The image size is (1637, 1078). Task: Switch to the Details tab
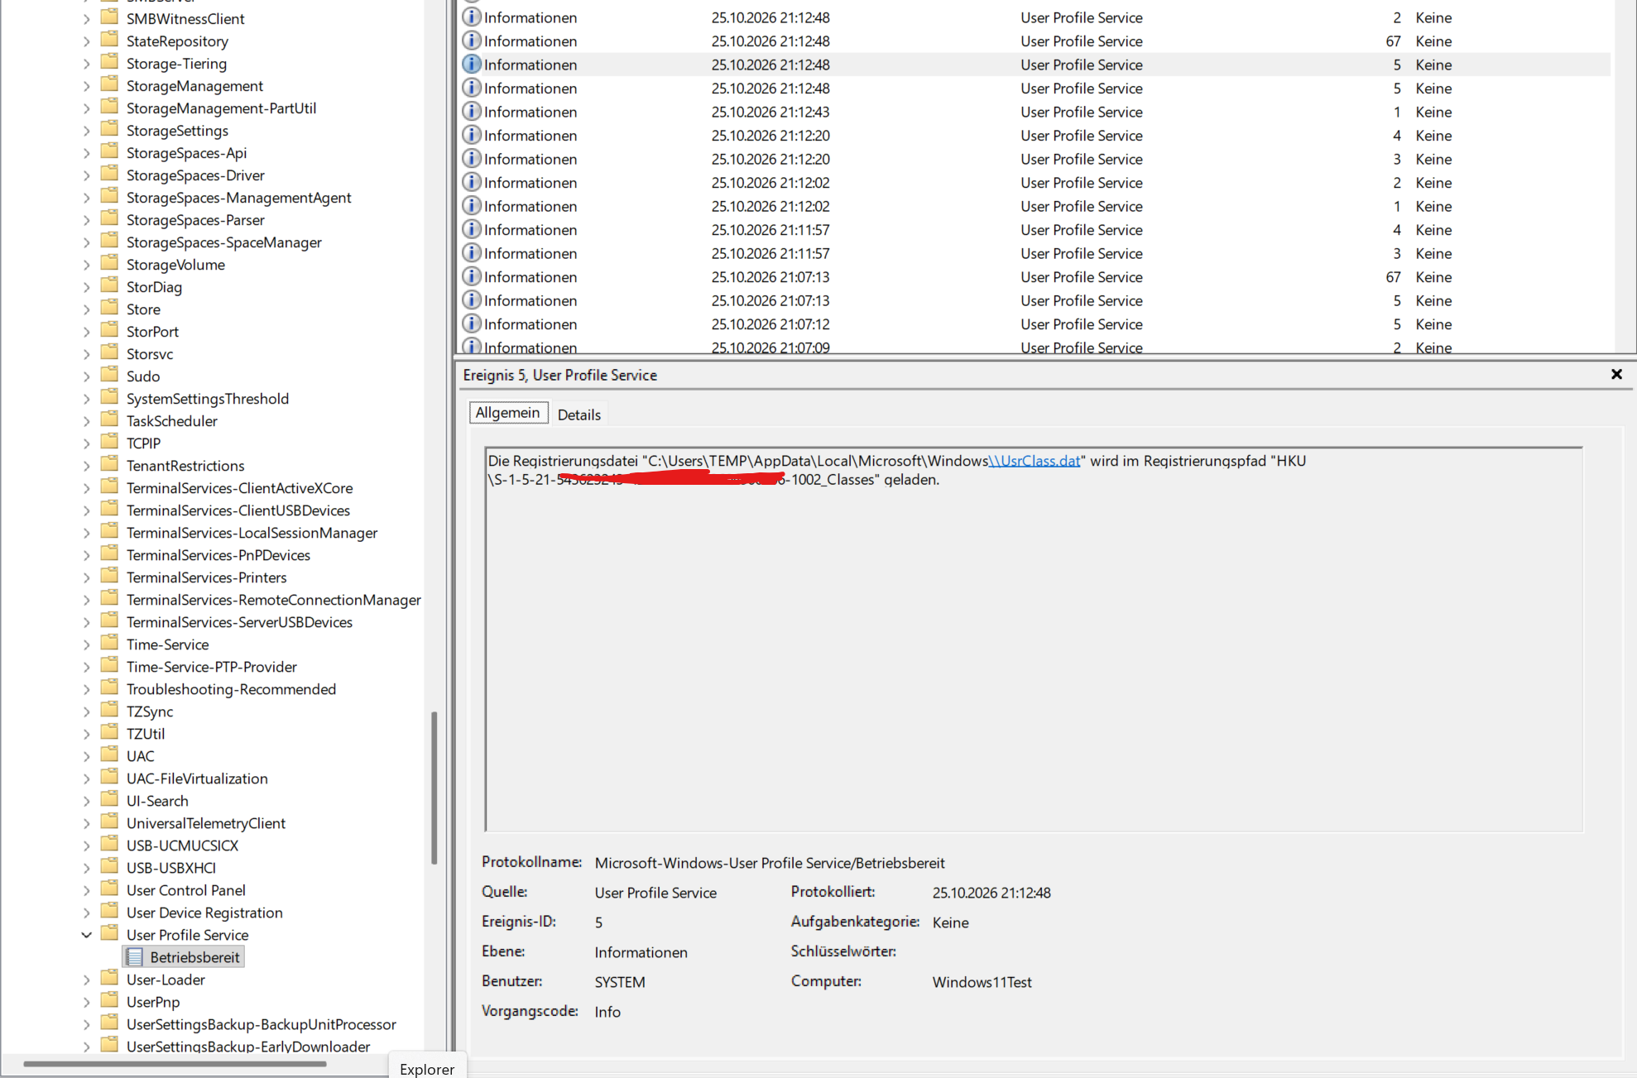point(578,414)
